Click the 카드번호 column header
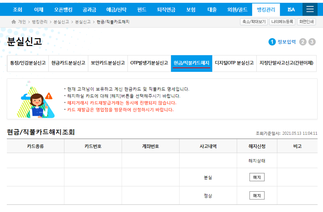The height and width of the screenshot is (212, 323). pos(93,146)
